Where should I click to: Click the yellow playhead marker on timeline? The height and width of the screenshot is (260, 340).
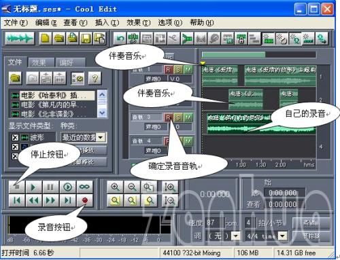pos(203,63)
